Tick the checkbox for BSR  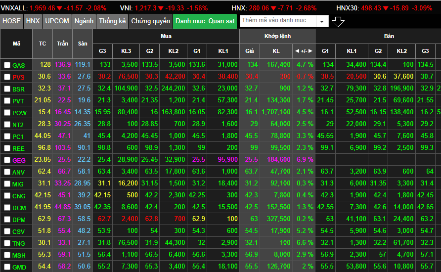pos(7,89)
